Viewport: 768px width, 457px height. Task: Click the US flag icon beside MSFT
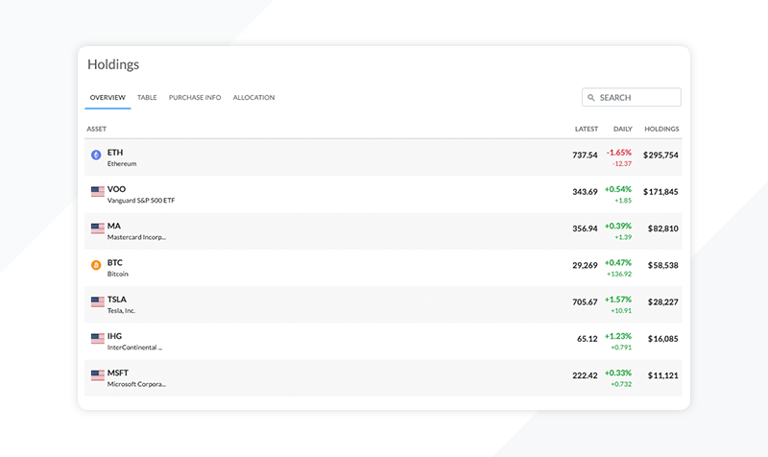(x=98, y=375)
